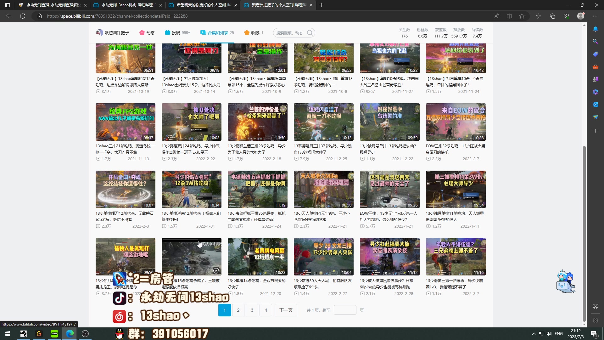Image resolution: width=604 pixels, height=340 pixels.
Task: Open video title EOW三排32杀吃鸡
Action: tap(456, 149)
